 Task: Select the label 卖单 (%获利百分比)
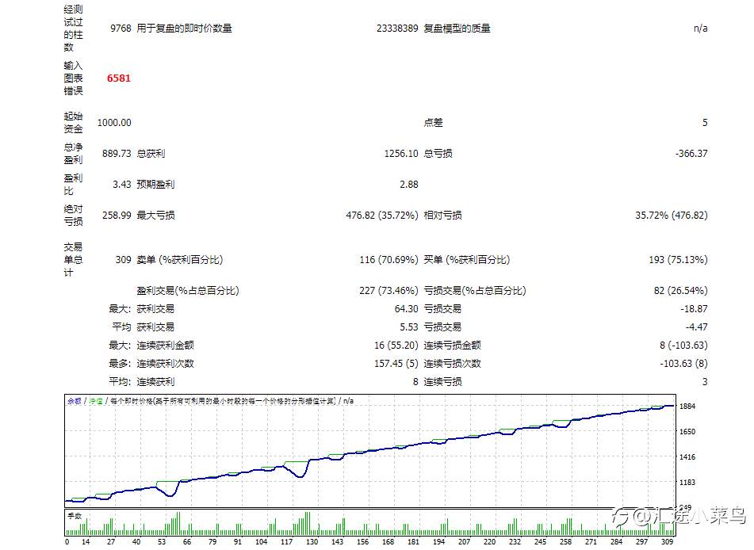(180, 260)
